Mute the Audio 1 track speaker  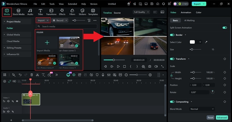click(8, 112)
